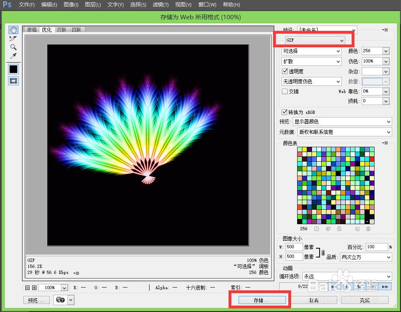
Task: Go to next animation frame
Action: coord(373,287)
